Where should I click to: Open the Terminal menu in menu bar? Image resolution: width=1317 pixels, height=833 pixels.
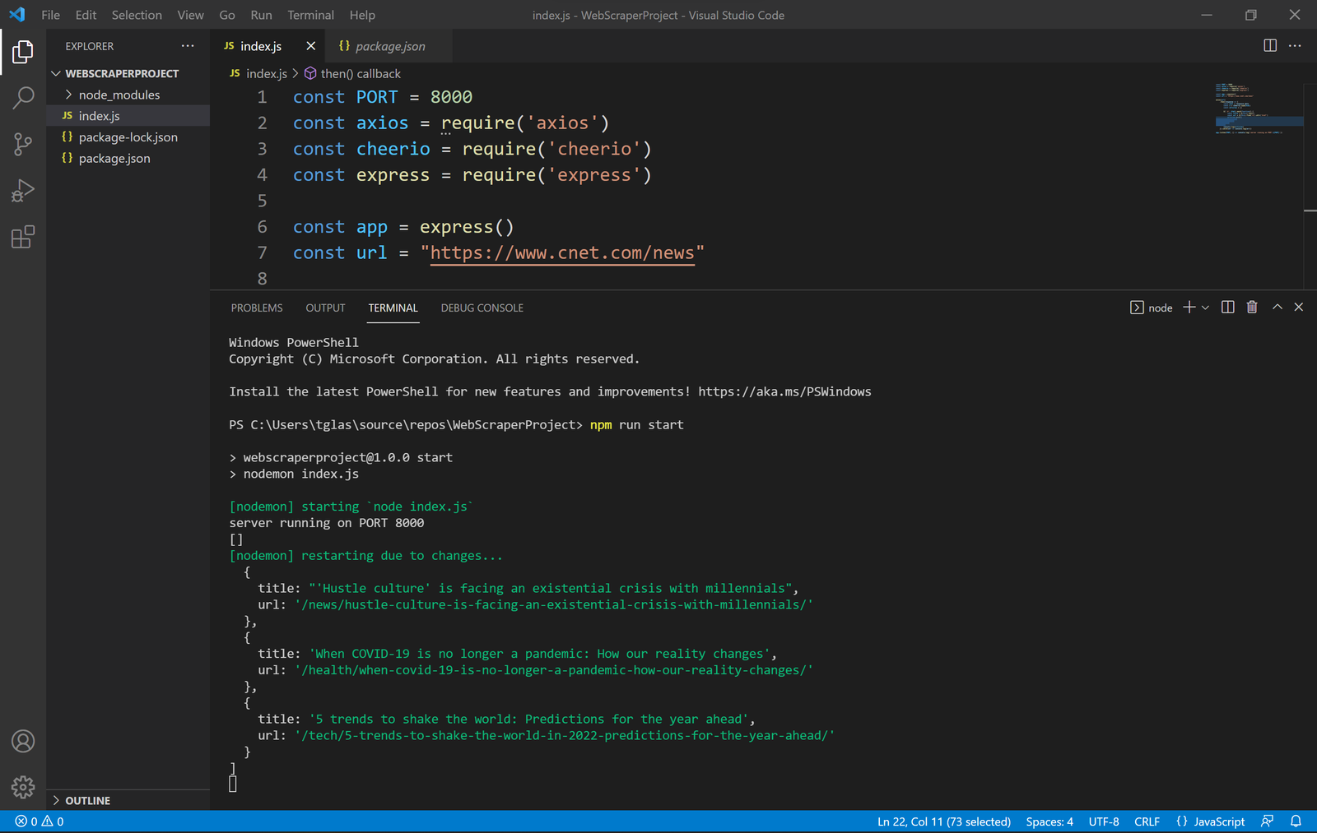tap(310, 15)
